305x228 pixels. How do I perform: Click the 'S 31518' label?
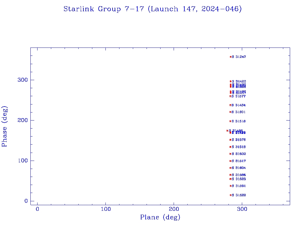[239, 147]
